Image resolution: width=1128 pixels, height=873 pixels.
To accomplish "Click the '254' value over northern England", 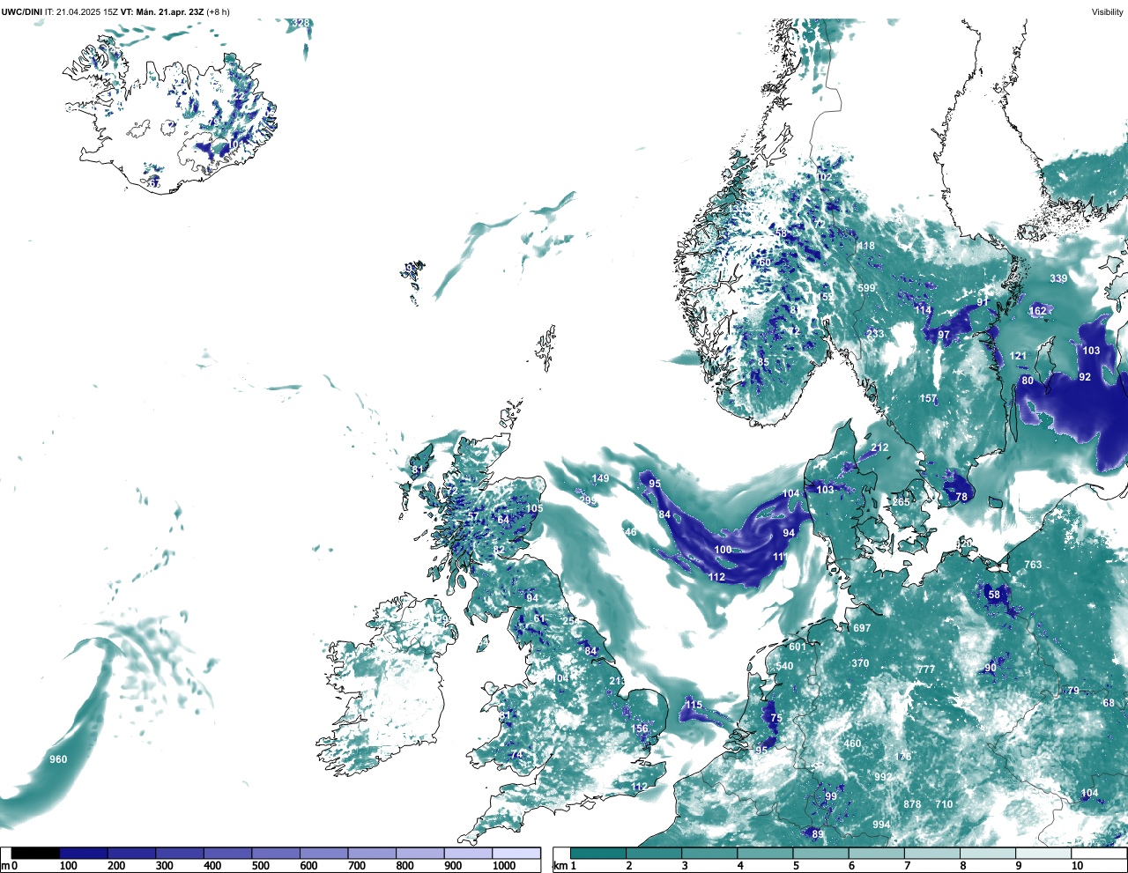I will (571, 621).
